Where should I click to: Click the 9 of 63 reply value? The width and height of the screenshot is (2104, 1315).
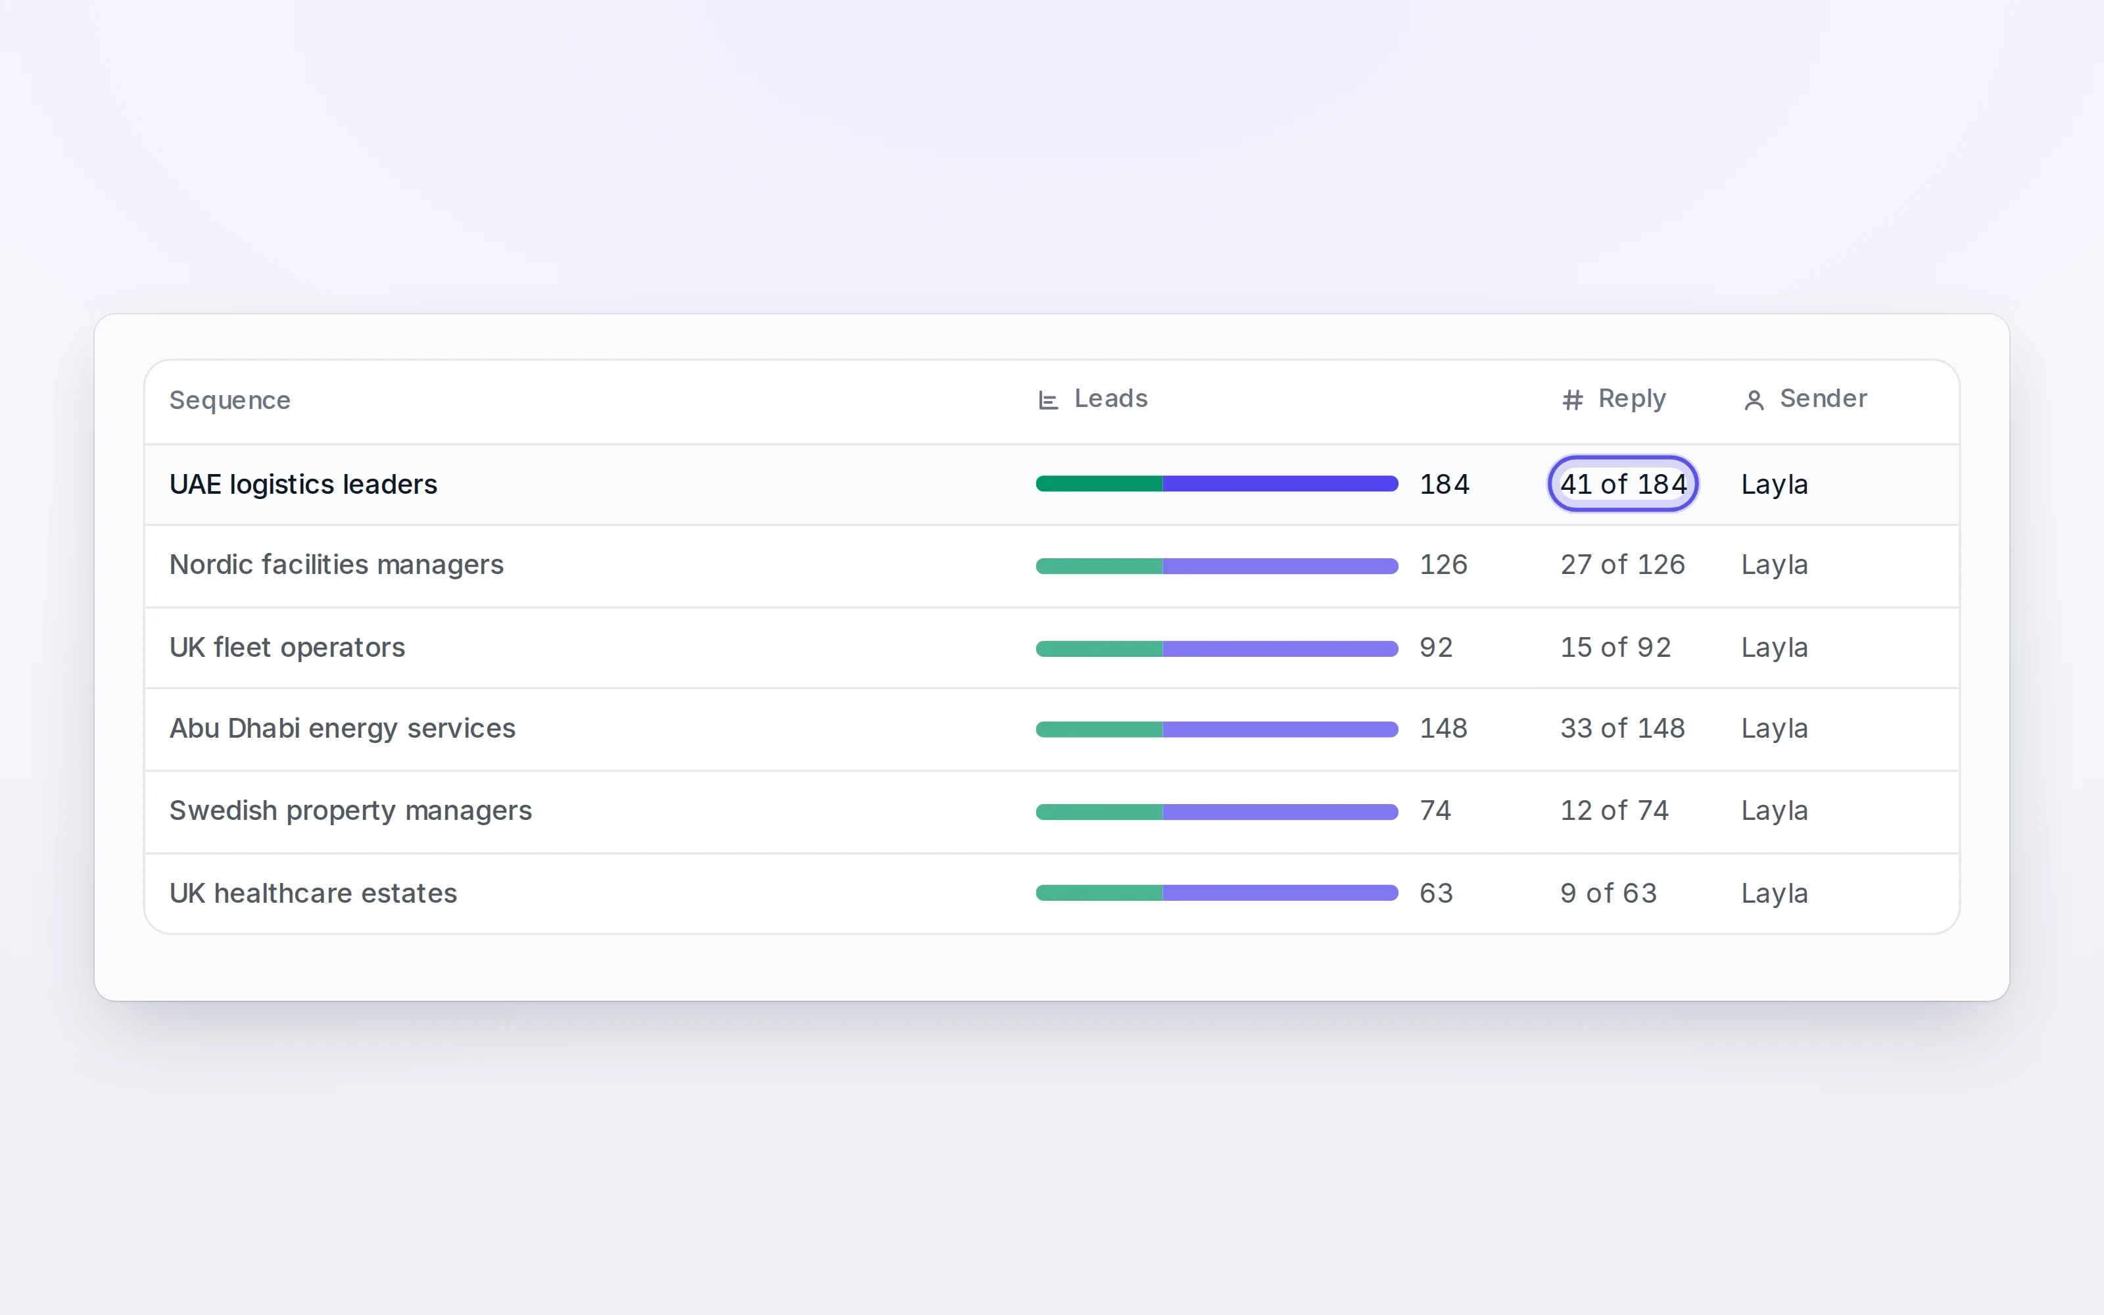click(1608, 894)
